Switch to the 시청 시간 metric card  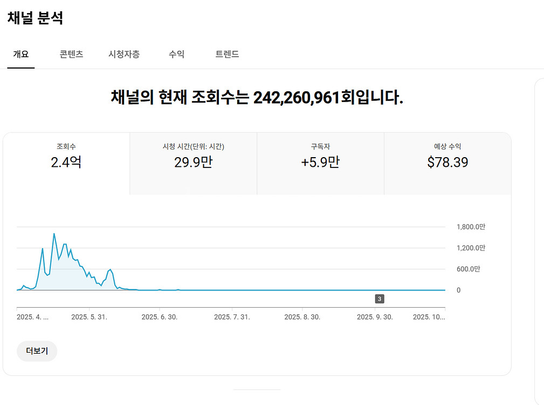point(193,162)
